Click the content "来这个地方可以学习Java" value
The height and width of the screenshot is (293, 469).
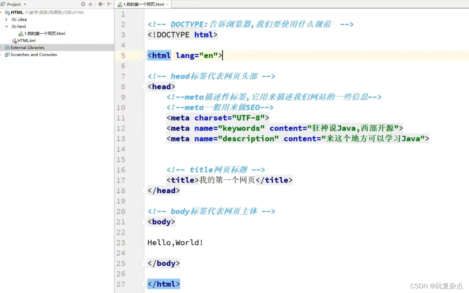pos(373,139)
